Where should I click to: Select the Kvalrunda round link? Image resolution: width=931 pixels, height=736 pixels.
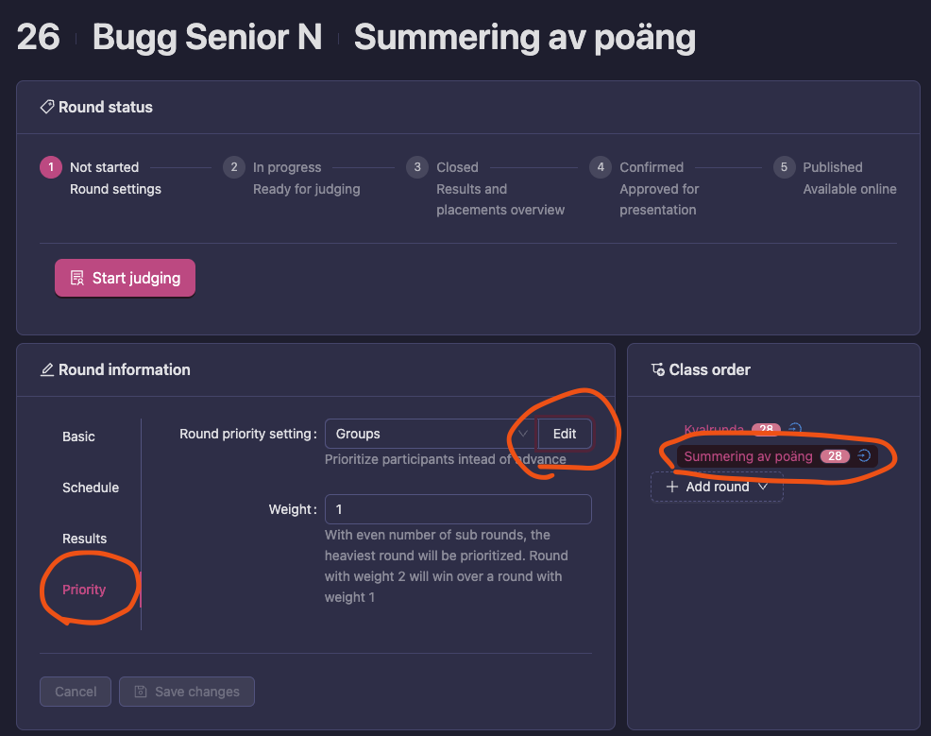pos(714,430)
